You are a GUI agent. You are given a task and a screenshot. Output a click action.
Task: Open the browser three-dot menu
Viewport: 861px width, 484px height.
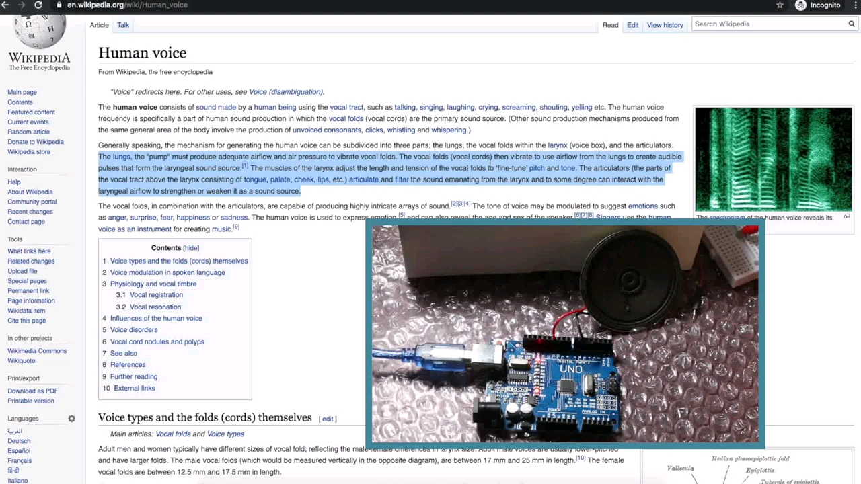855,5
